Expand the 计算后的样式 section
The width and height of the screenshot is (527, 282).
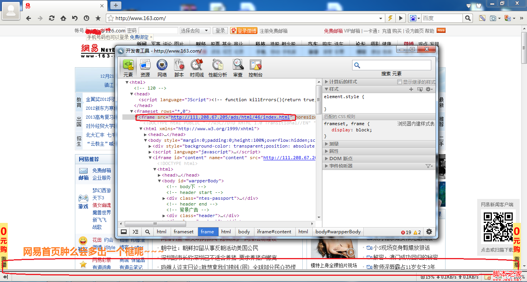[x=327, y=82]
